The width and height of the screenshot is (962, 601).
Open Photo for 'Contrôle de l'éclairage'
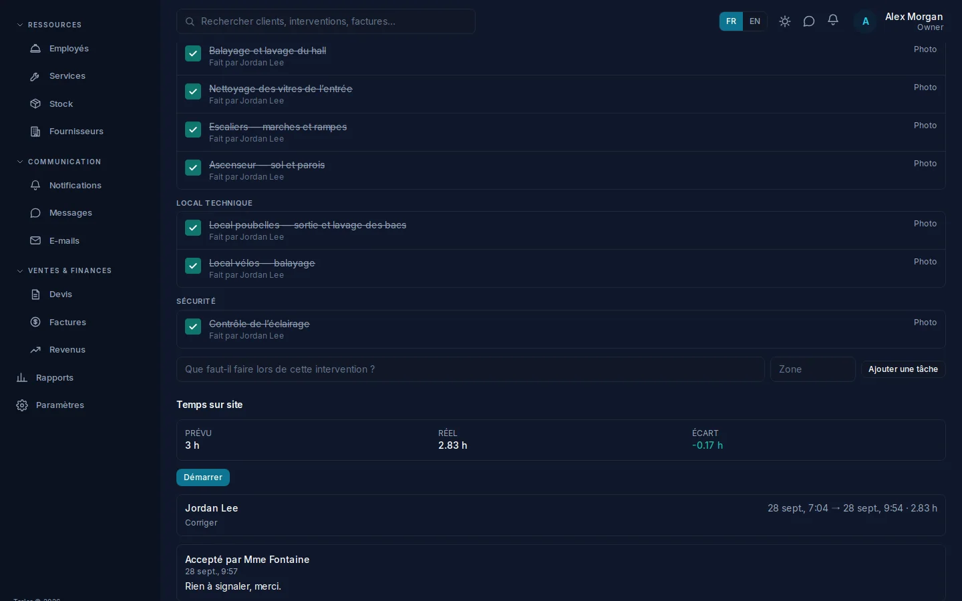click(x=925, y=323)
